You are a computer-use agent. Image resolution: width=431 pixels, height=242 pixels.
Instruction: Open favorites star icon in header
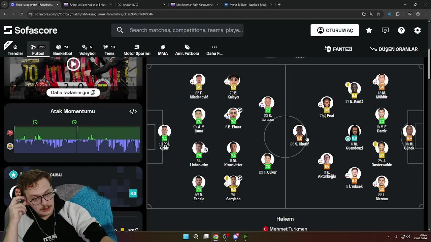[369, 30]
